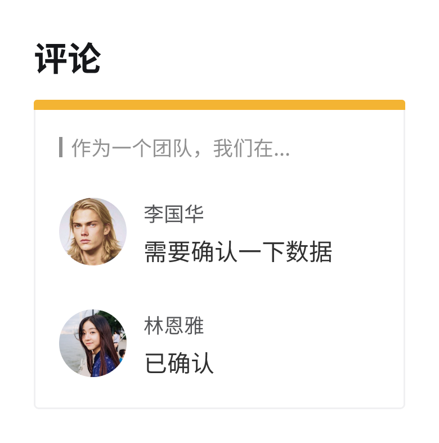Open 林恩雅's profile picture

[93, 343]
